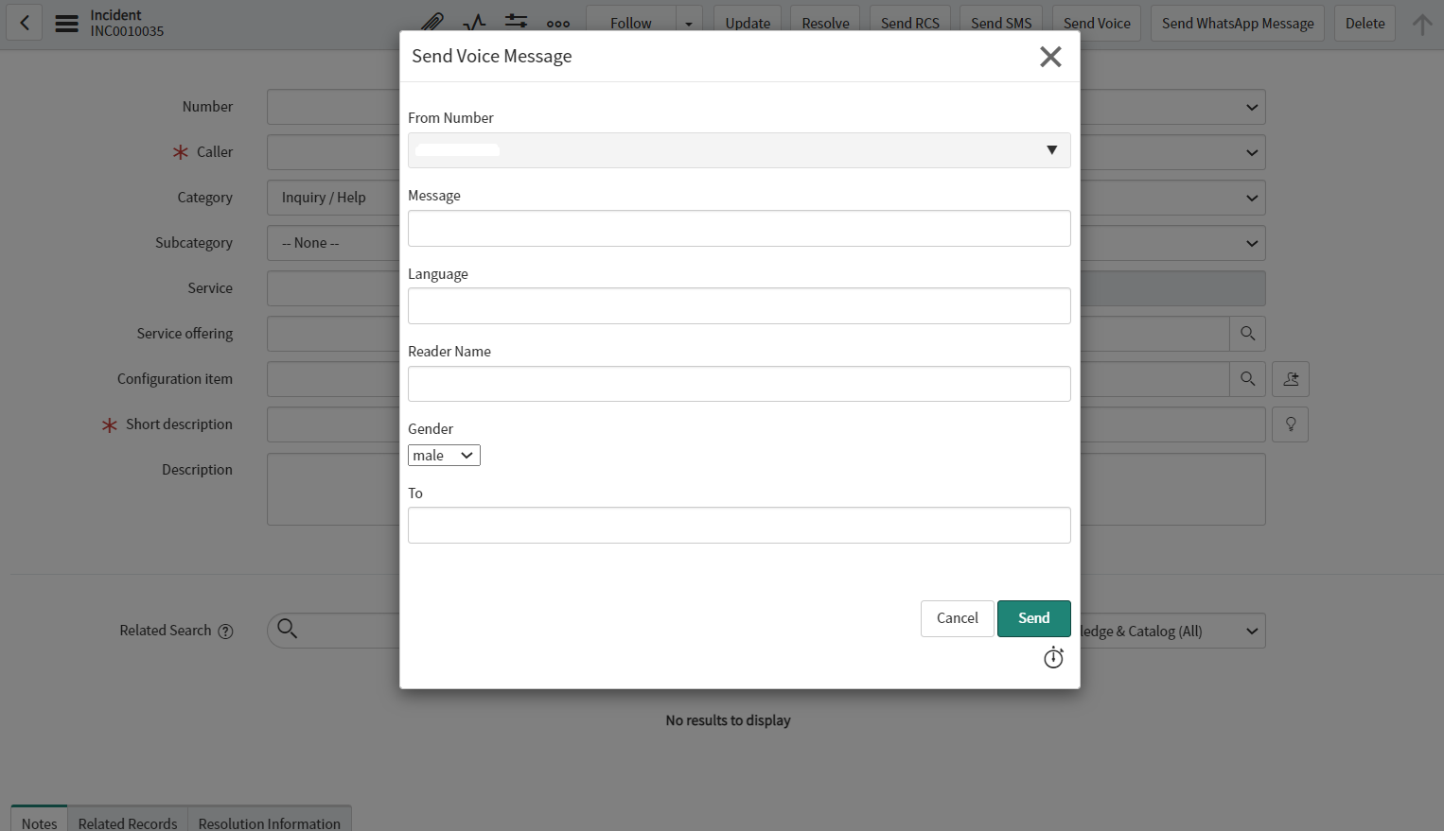This screenshot has height=831, width=1444.
Task: Click the Cancel button
Action: pyautogui.click(x=957, y=618)
